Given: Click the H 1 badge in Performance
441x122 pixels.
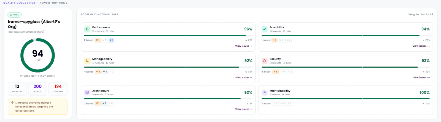Looking at the screenshot, I should [x=98, y=40].
